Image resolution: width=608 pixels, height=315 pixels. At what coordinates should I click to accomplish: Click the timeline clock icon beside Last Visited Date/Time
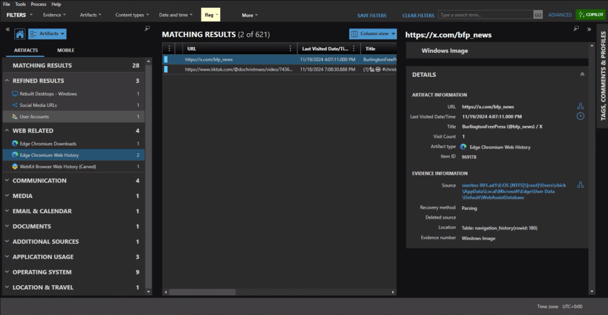(580, 116)
